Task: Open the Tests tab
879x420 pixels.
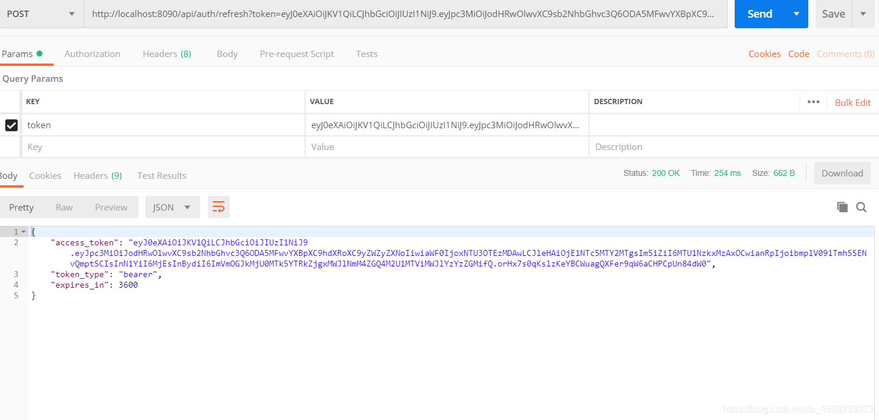Action: [366, 54]
